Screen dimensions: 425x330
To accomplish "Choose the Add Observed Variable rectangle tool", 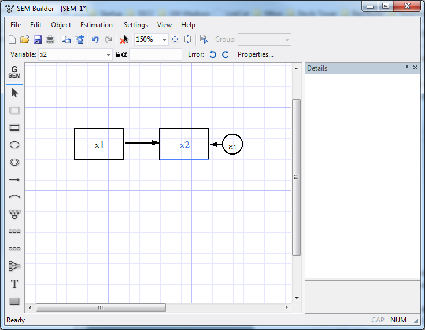I will pyautogui.click(x=14, y=110).
